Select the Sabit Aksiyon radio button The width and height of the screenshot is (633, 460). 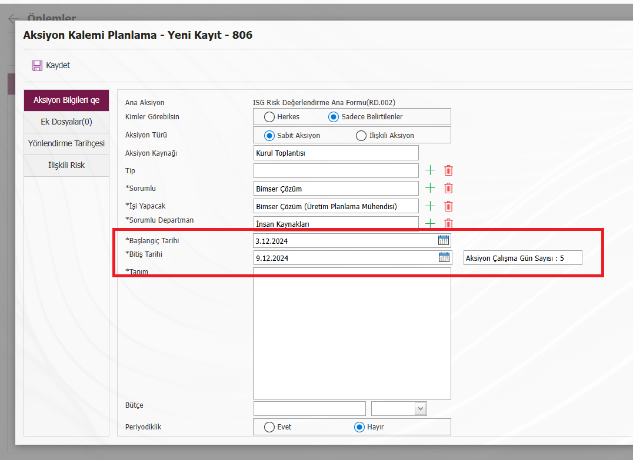point(269,136)
